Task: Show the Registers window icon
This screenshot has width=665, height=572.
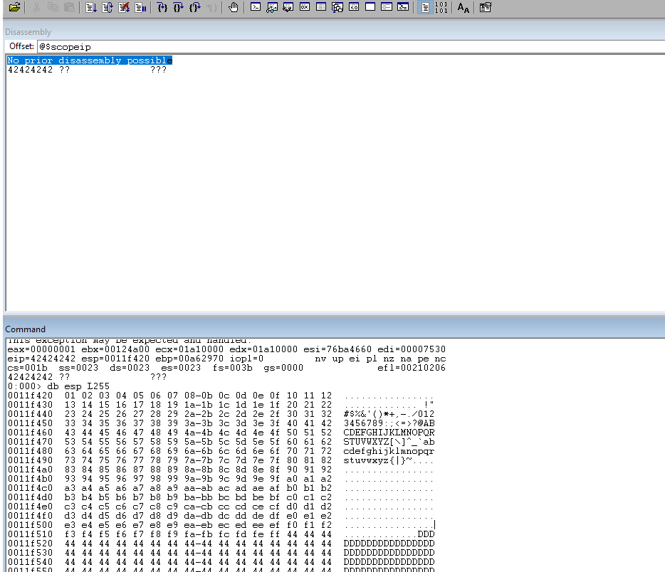Action: pos(305,8)
